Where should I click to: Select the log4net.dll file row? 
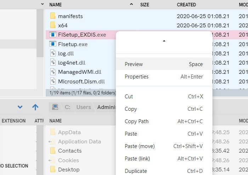(72, 63)
